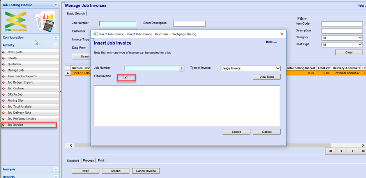
Task: Click the Create button in dialog
Action: tap(237, 132)
